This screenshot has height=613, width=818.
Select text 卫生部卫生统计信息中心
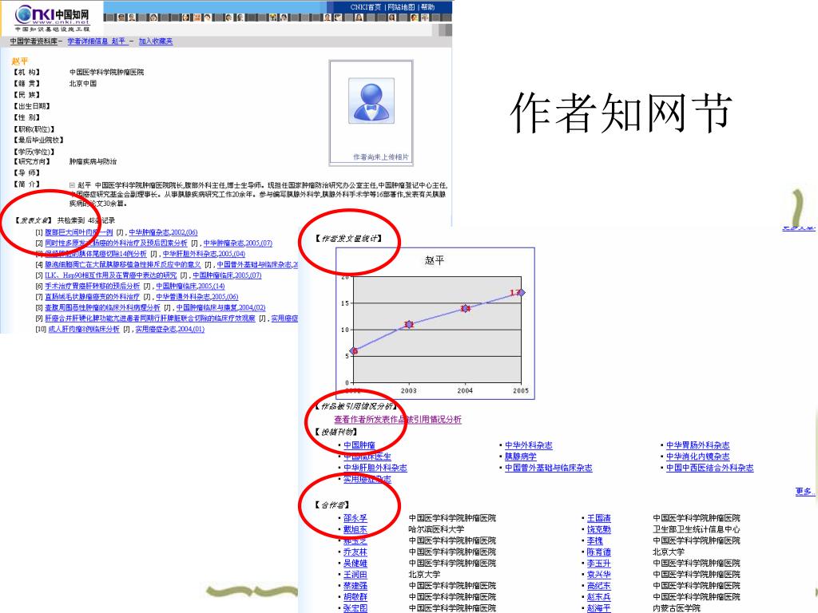click(697, 529)
